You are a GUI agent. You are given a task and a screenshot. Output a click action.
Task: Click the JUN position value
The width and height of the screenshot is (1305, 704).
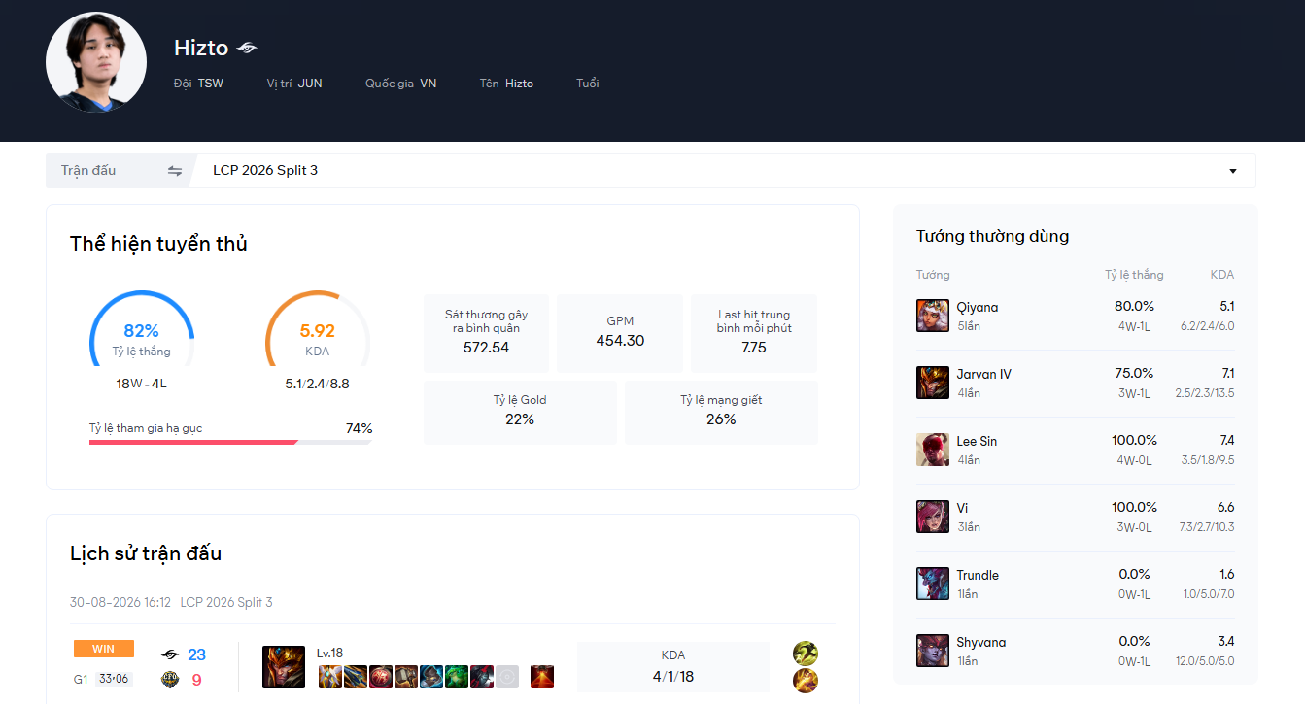310,84
